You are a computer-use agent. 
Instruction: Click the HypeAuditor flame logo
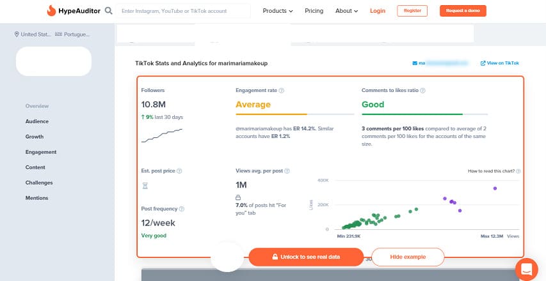coord(51,11)
